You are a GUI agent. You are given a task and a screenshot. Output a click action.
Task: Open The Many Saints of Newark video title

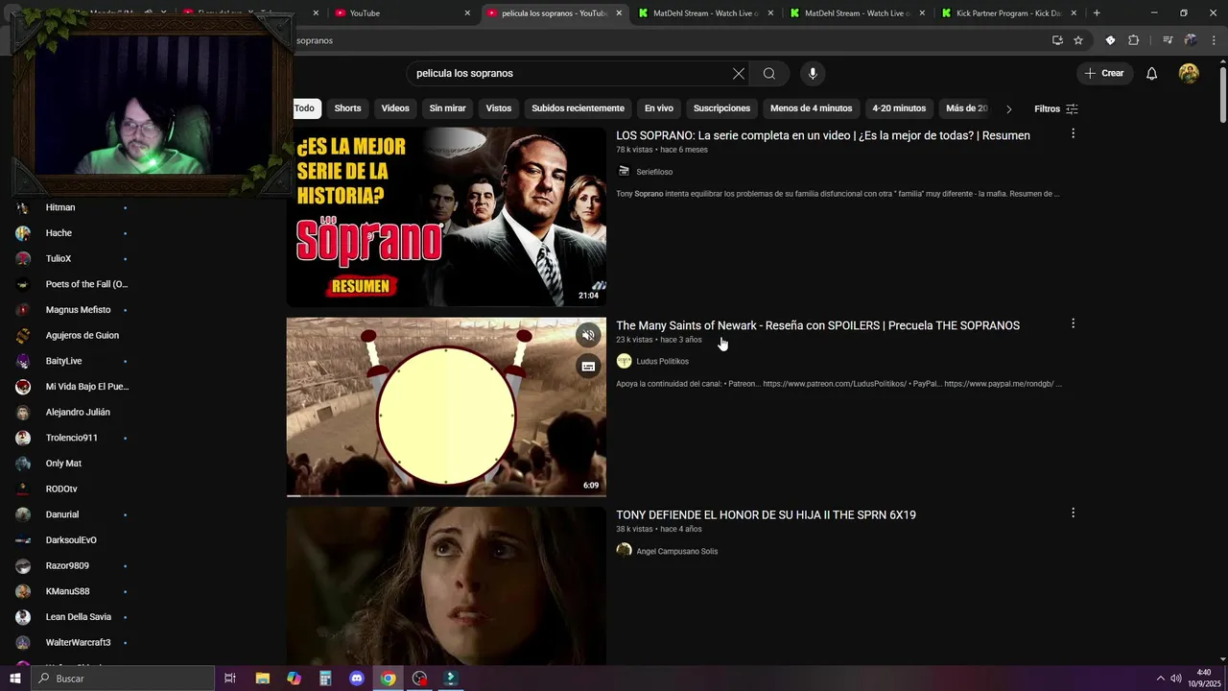coord(817,325)
